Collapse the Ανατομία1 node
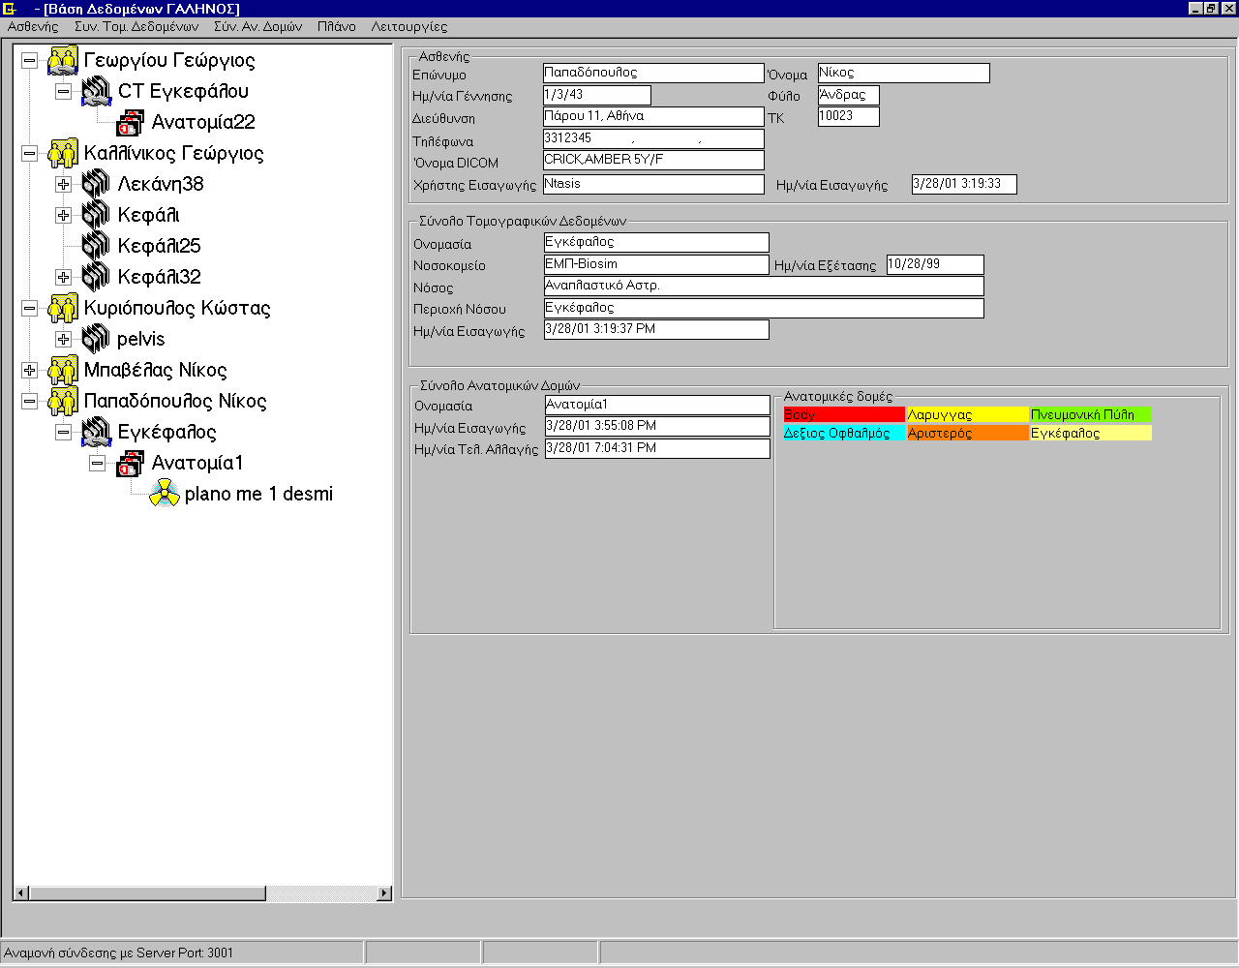Viewport: 1239px width, 968px height. point(97,463)
